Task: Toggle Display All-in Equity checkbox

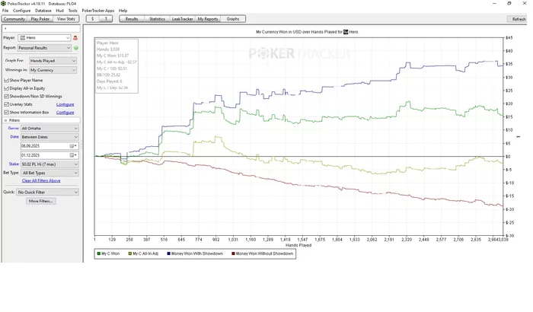Action: [x=6, y=88]
